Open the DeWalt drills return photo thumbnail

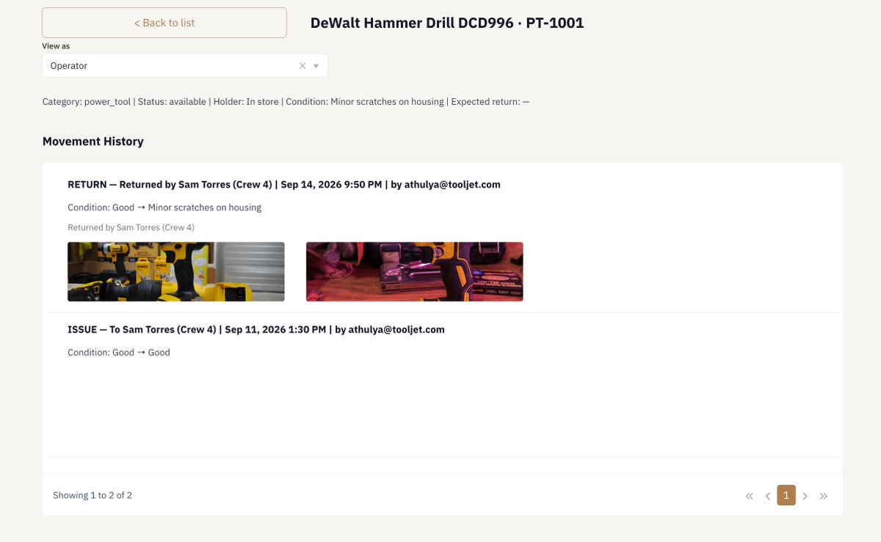pyautogui.click(x=176, y=272)
